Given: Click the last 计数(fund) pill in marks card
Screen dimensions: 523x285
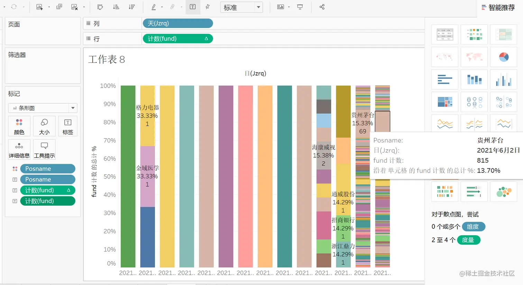Looking at the screenshot, I should click(x=48, y=201).
